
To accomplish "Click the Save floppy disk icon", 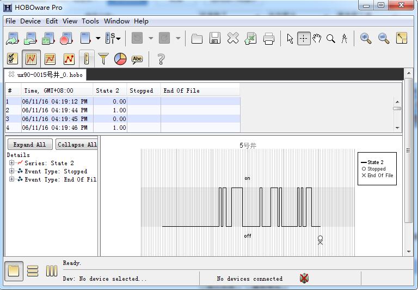I will pyautogui.click(x=215, y=38).
